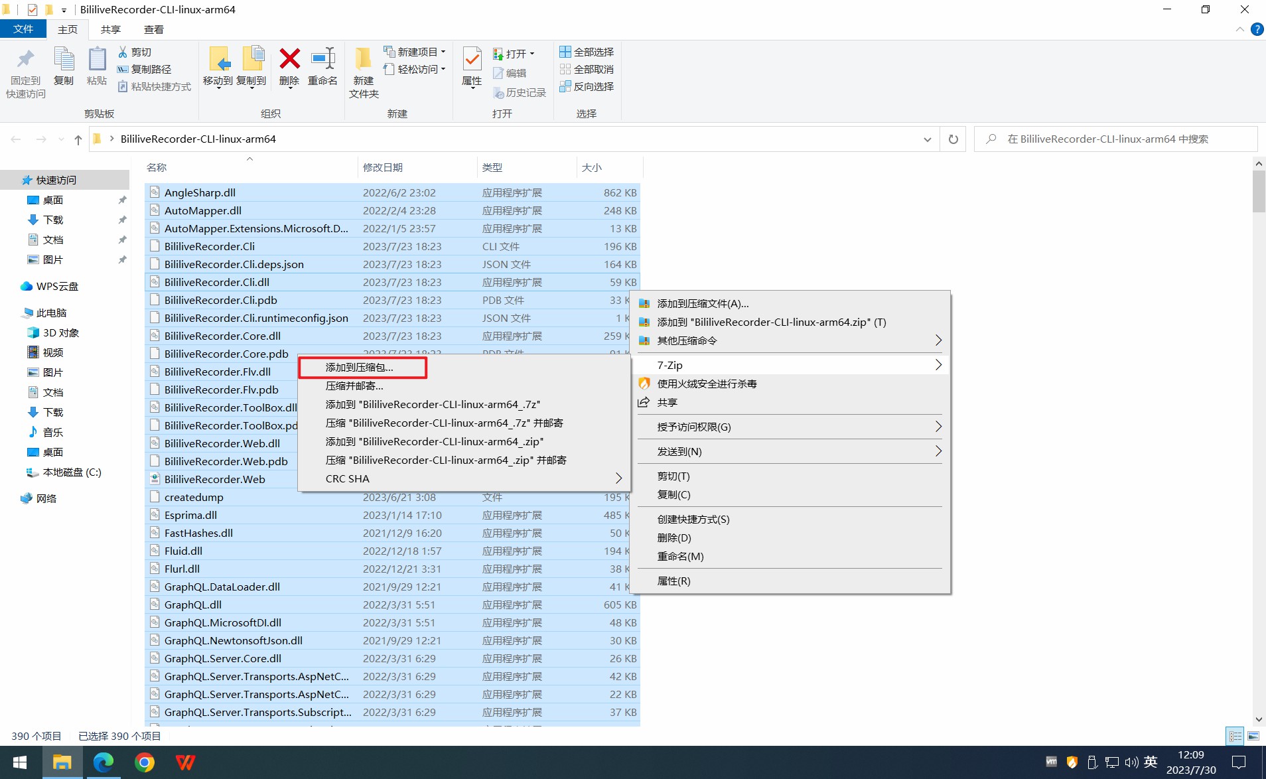Click the Move To folder icon
Image resolution: width=1266 pixels, height=779 pixels.
pos(218,60)
